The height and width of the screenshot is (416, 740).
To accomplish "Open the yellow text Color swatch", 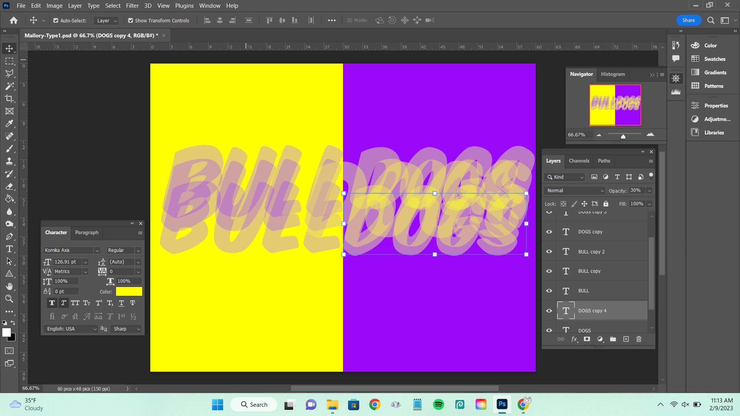I will (129, 292).
